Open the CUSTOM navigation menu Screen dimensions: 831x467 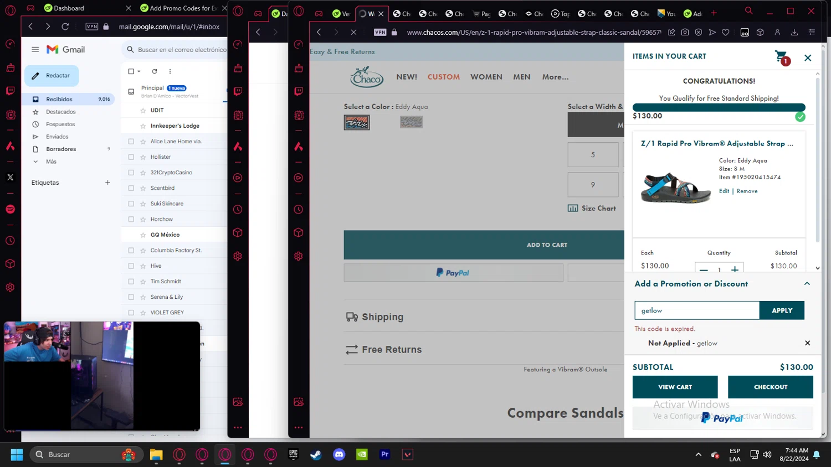(x=444, y=77)
